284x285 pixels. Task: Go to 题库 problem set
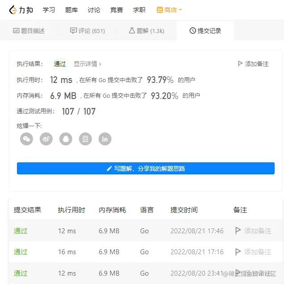71,10
